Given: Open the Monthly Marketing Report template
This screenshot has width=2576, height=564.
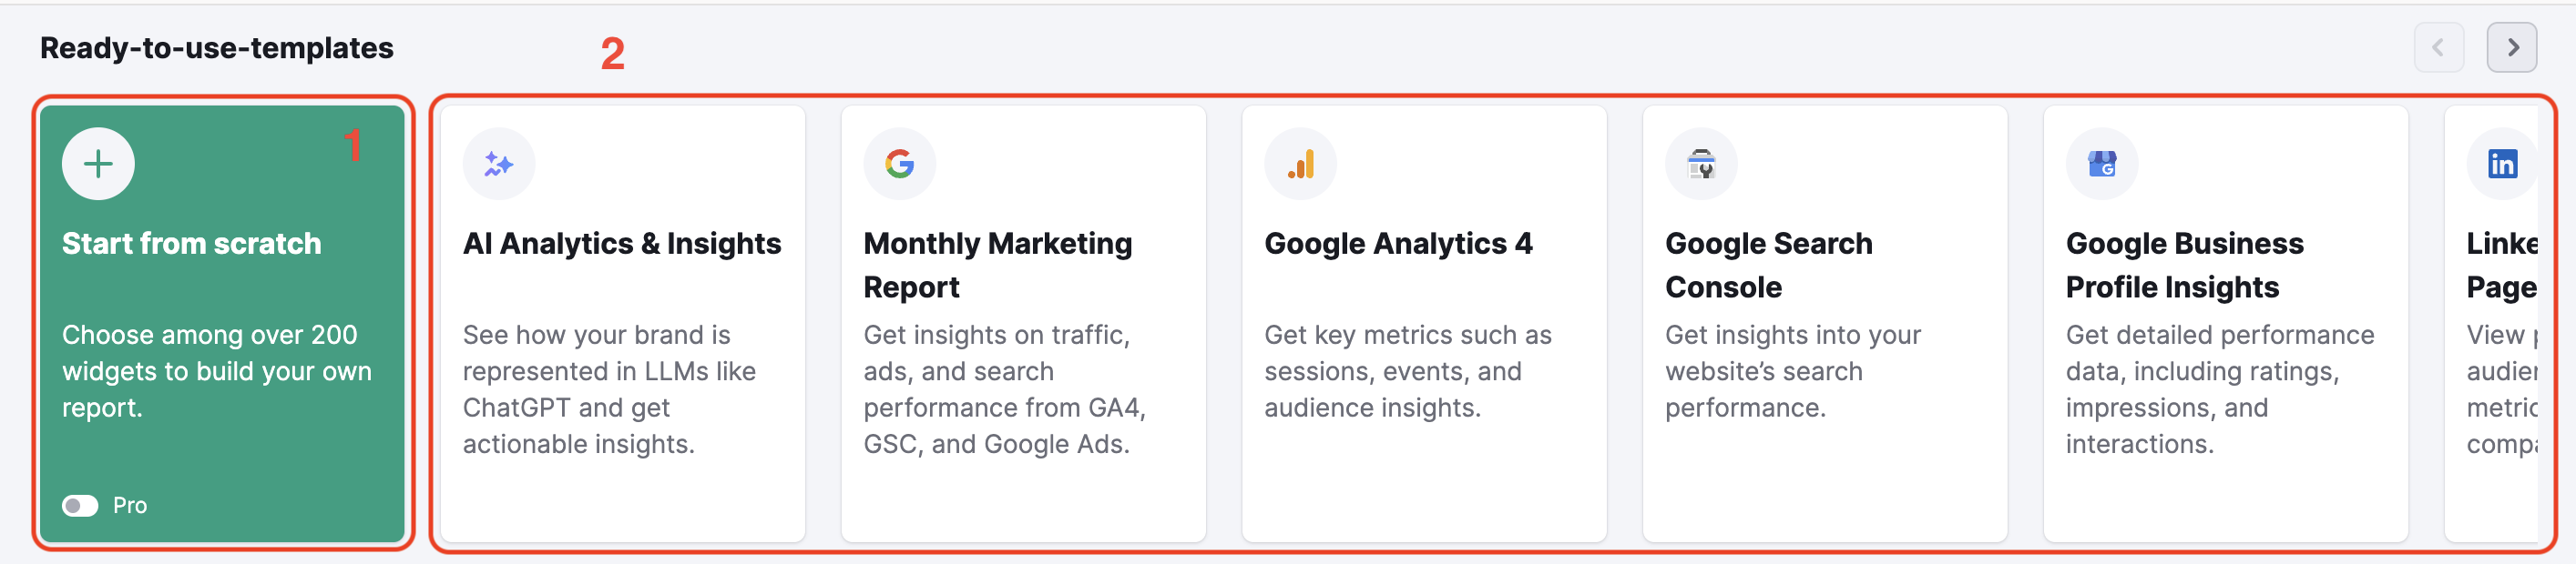Looking at the screenshot, I should click(1023, 329).
